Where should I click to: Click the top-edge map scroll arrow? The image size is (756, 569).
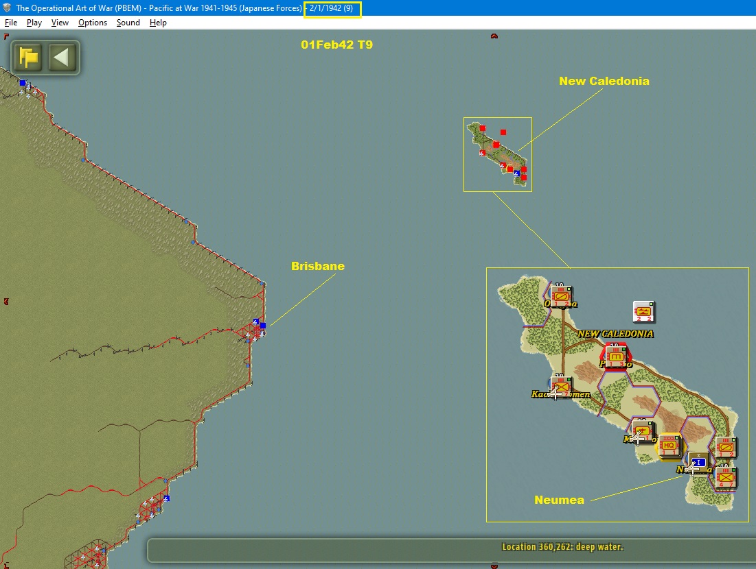[x=494, y=36]
